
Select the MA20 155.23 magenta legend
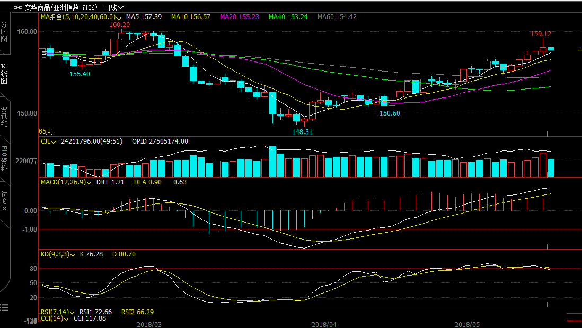pyautogui.click(x=241, y=17)
